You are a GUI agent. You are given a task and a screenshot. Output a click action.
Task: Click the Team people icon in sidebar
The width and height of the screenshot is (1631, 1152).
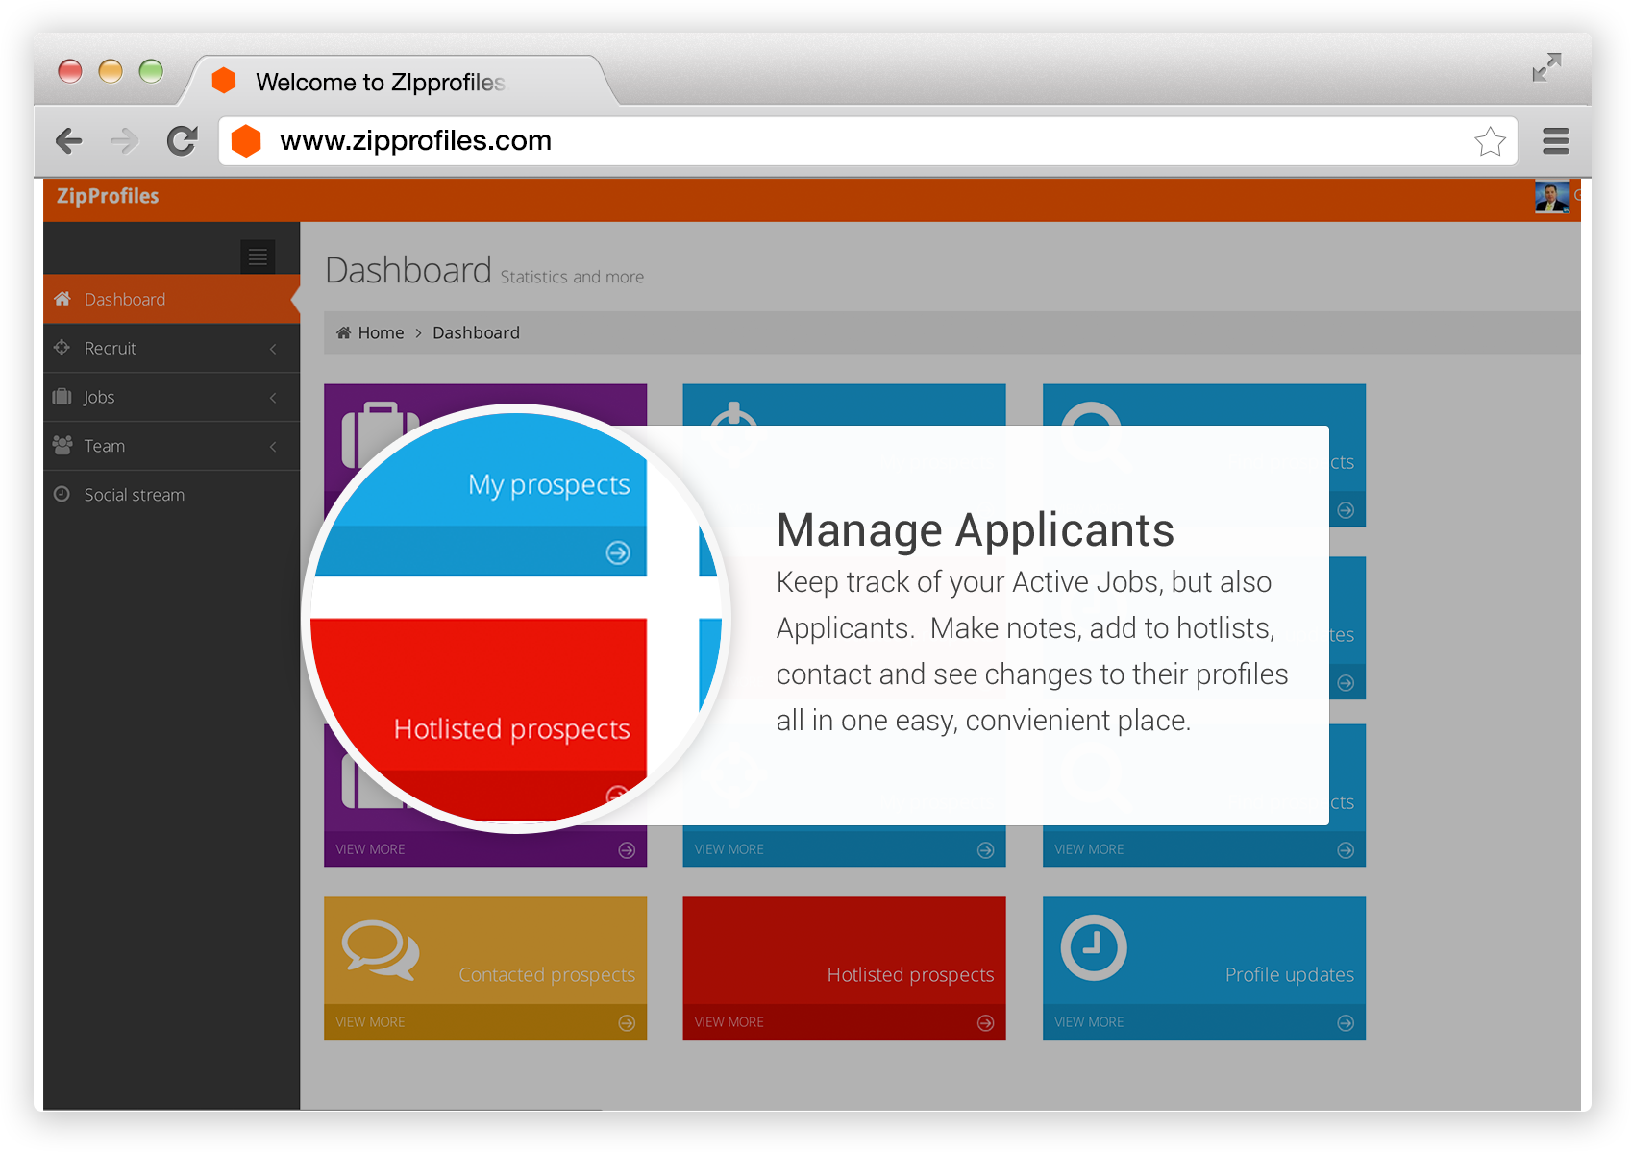click(62, 445)
